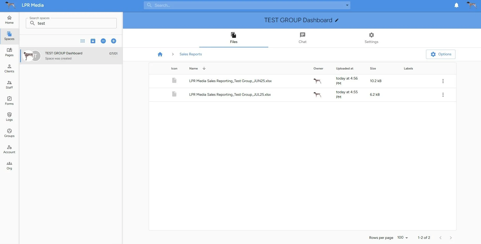The height and width of the screenshot is (244, 481).
Task: Toggle Name column sort arrow
Action: pyautogui.click(x=204, y=68)
